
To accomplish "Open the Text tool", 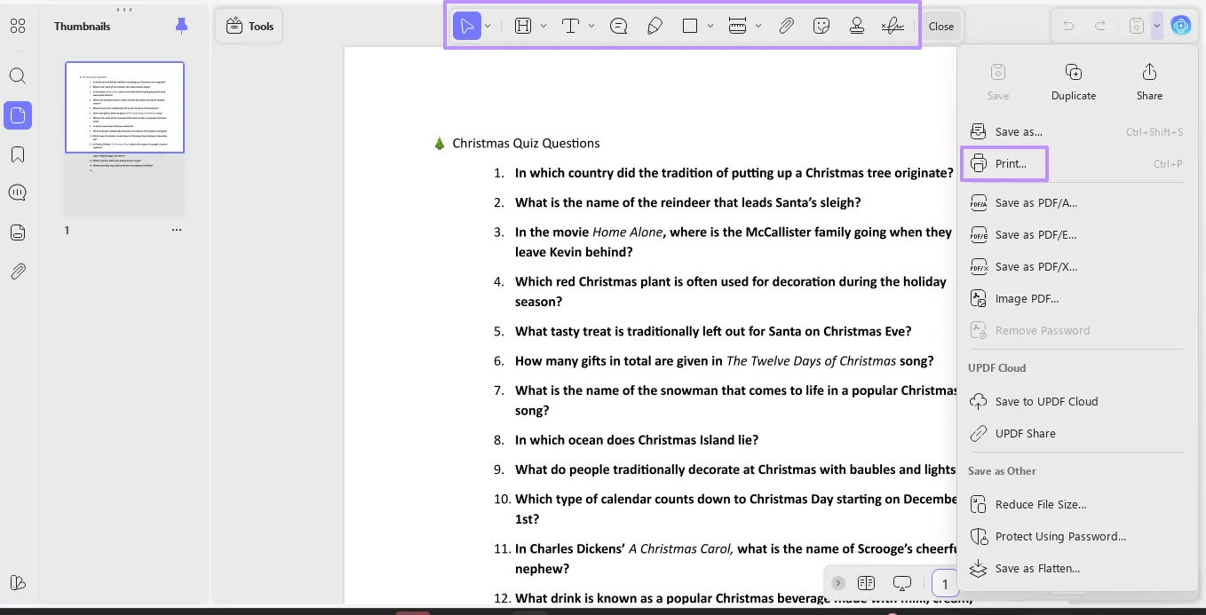I will point(569,26).
